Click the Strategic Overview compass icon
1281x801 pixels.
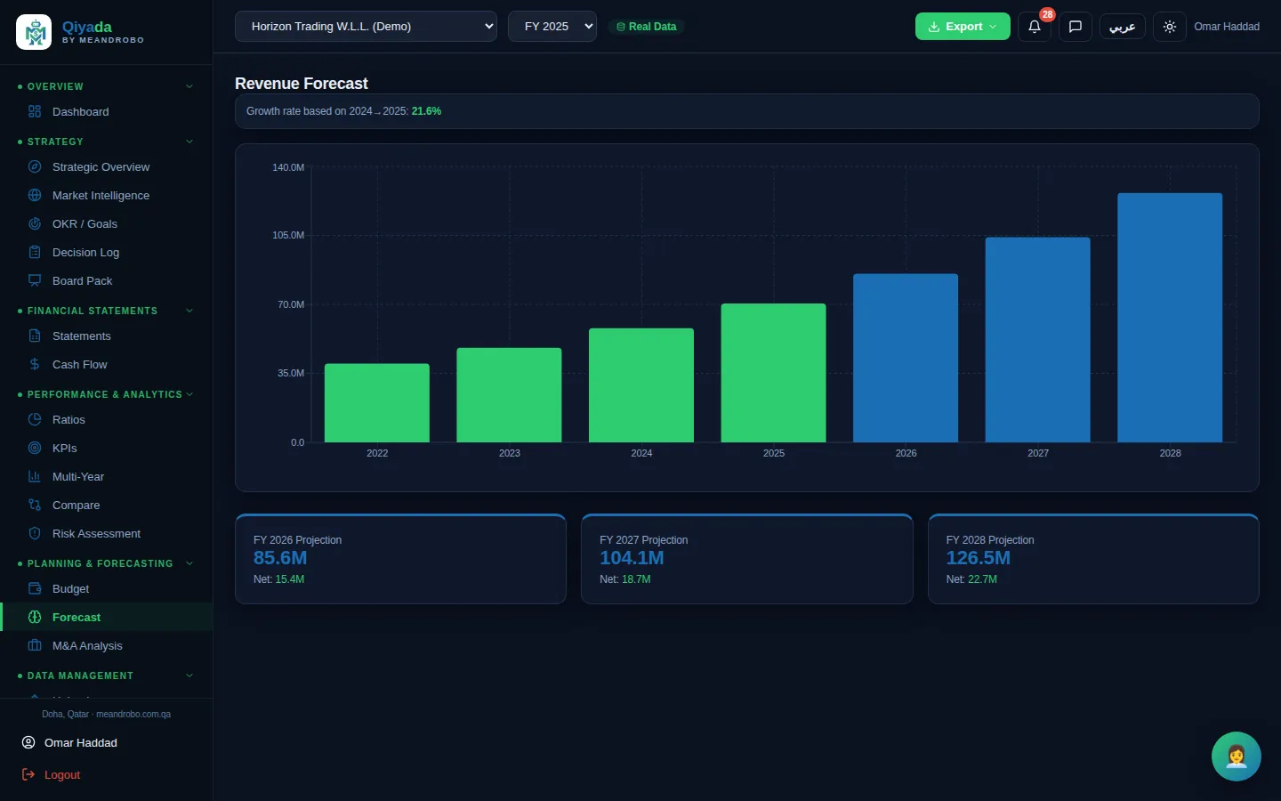click(x=35, y=166)
